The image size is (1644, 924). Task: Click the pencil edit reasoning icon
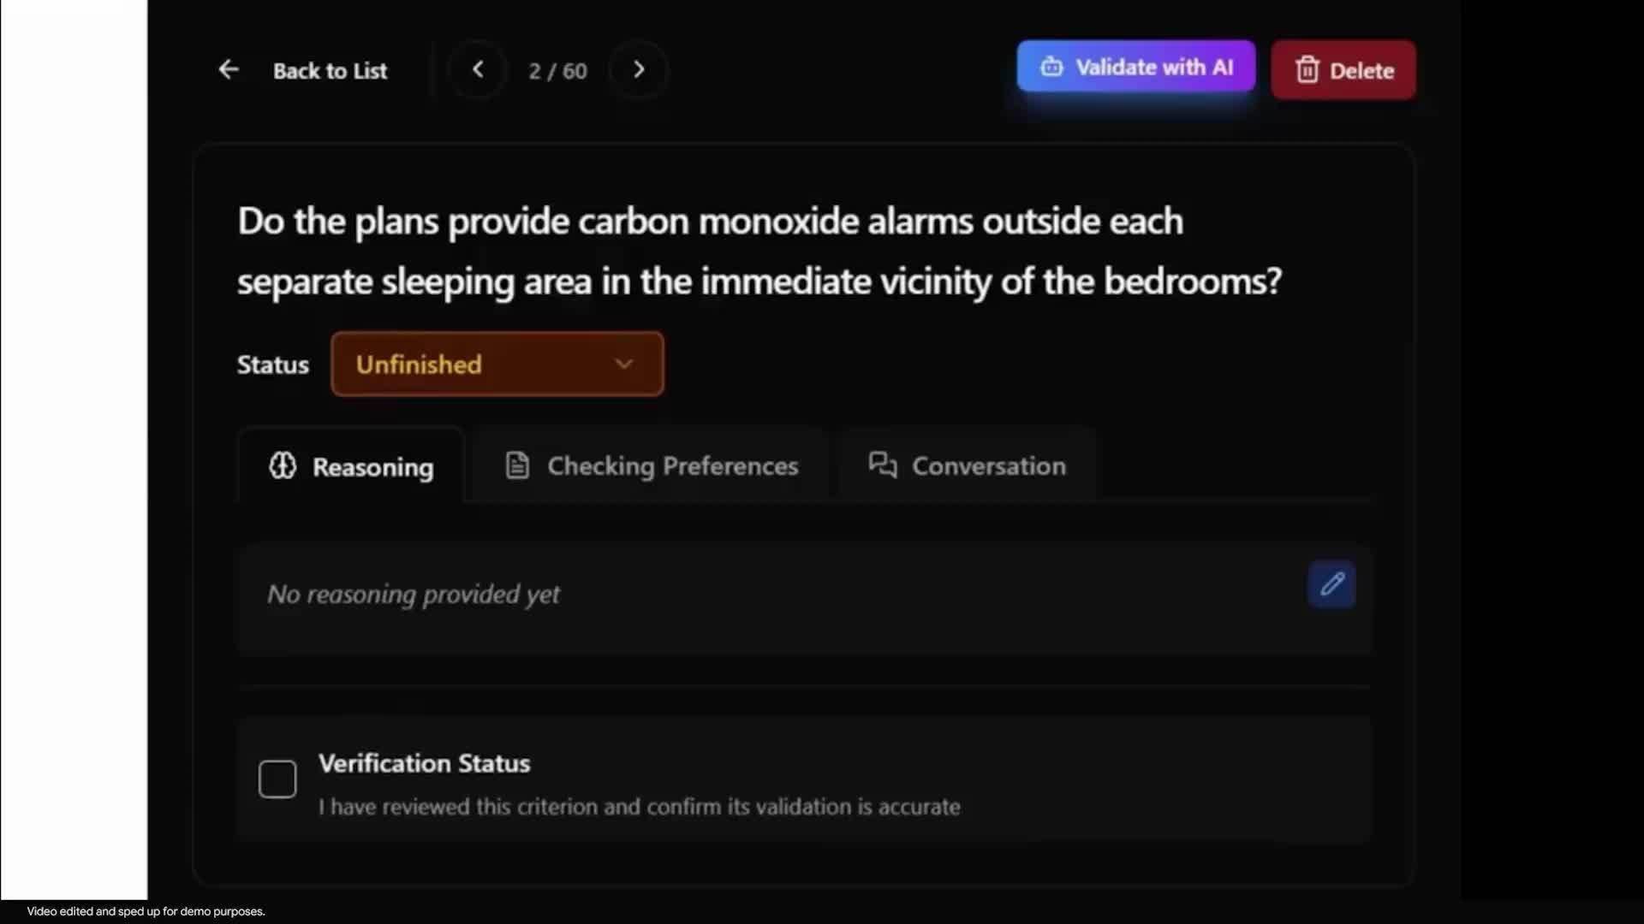(x=1331, y=584)
